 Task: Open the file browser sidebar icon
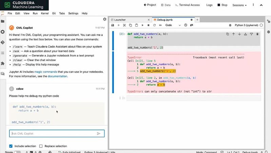click(3, 21)
